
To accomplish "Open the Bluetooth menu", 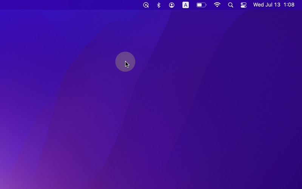I will 159,5.
